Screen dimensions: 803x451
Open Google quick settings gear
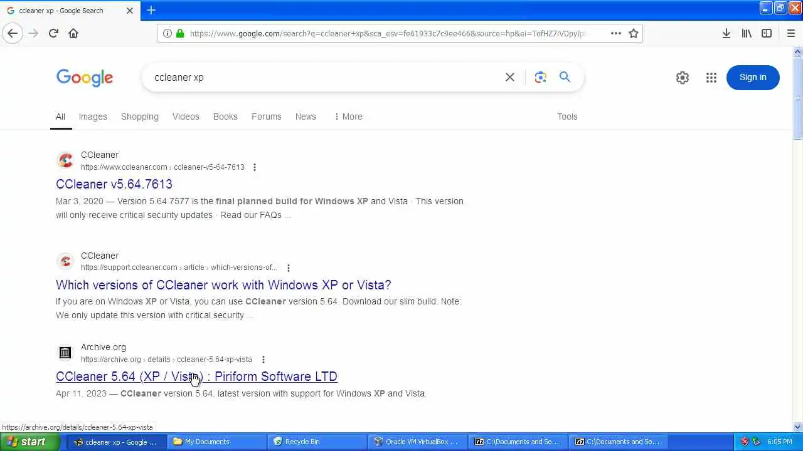(683, 78)
